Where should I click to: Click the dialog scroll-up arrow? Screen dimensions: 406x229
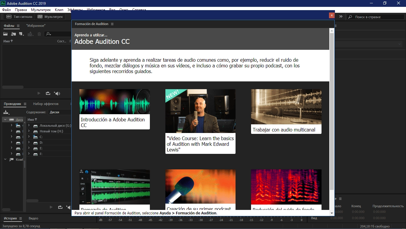pos(332,30)
